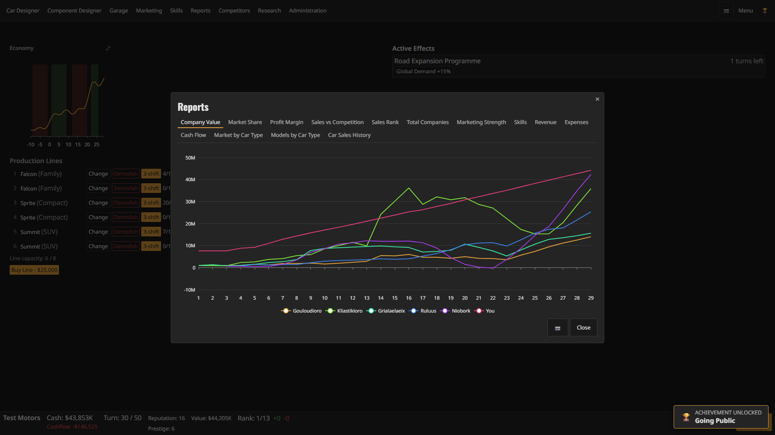Toggle the You series in chart legend

[x=484, y=311]
